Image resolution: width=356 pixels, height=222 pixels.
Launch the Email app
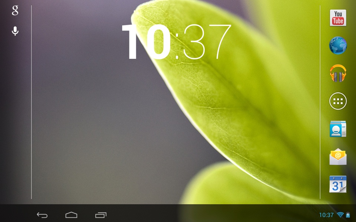[x=338, y=157]
